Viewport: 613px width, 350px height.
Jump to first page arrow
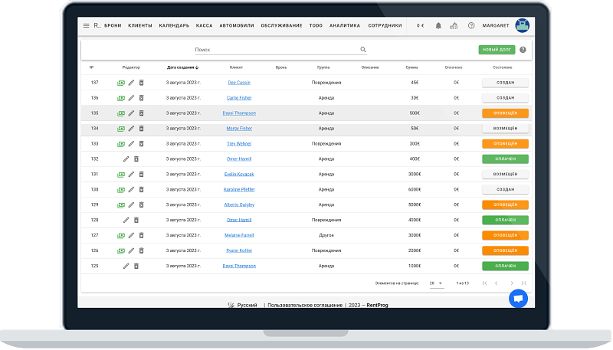click(x=484, y=283)
